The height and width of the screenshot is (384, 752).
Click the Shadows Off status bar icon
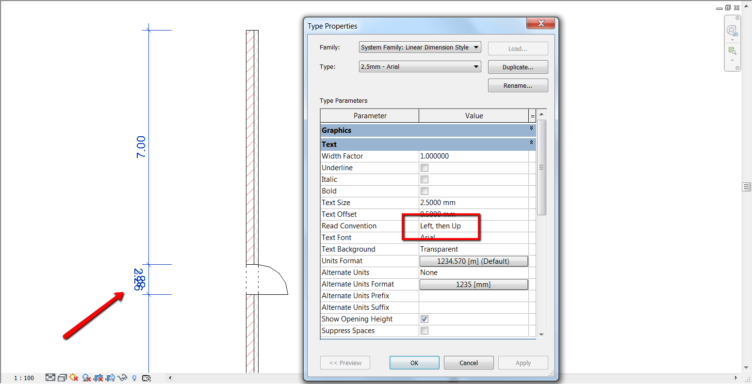tap(86, 378)
